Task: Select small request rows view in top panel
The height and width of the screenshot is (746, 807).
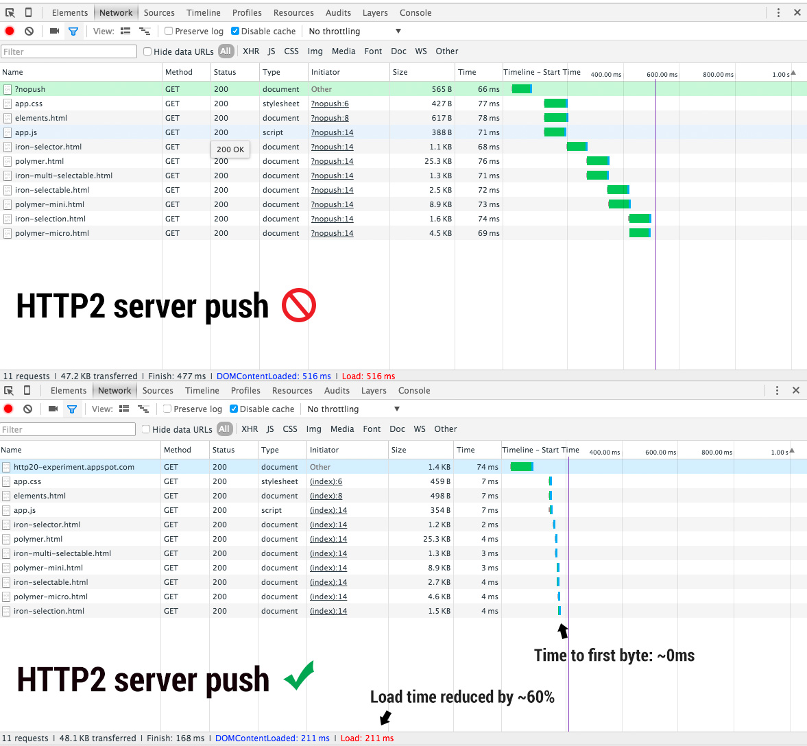Action: pos(145,32)
